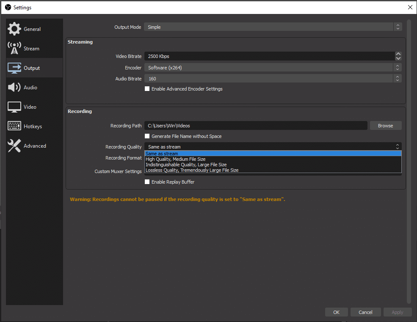This screenshot has height=322, width=417.
Task: Open Hotkeys keyboard icon
Action: pos(14,126)
